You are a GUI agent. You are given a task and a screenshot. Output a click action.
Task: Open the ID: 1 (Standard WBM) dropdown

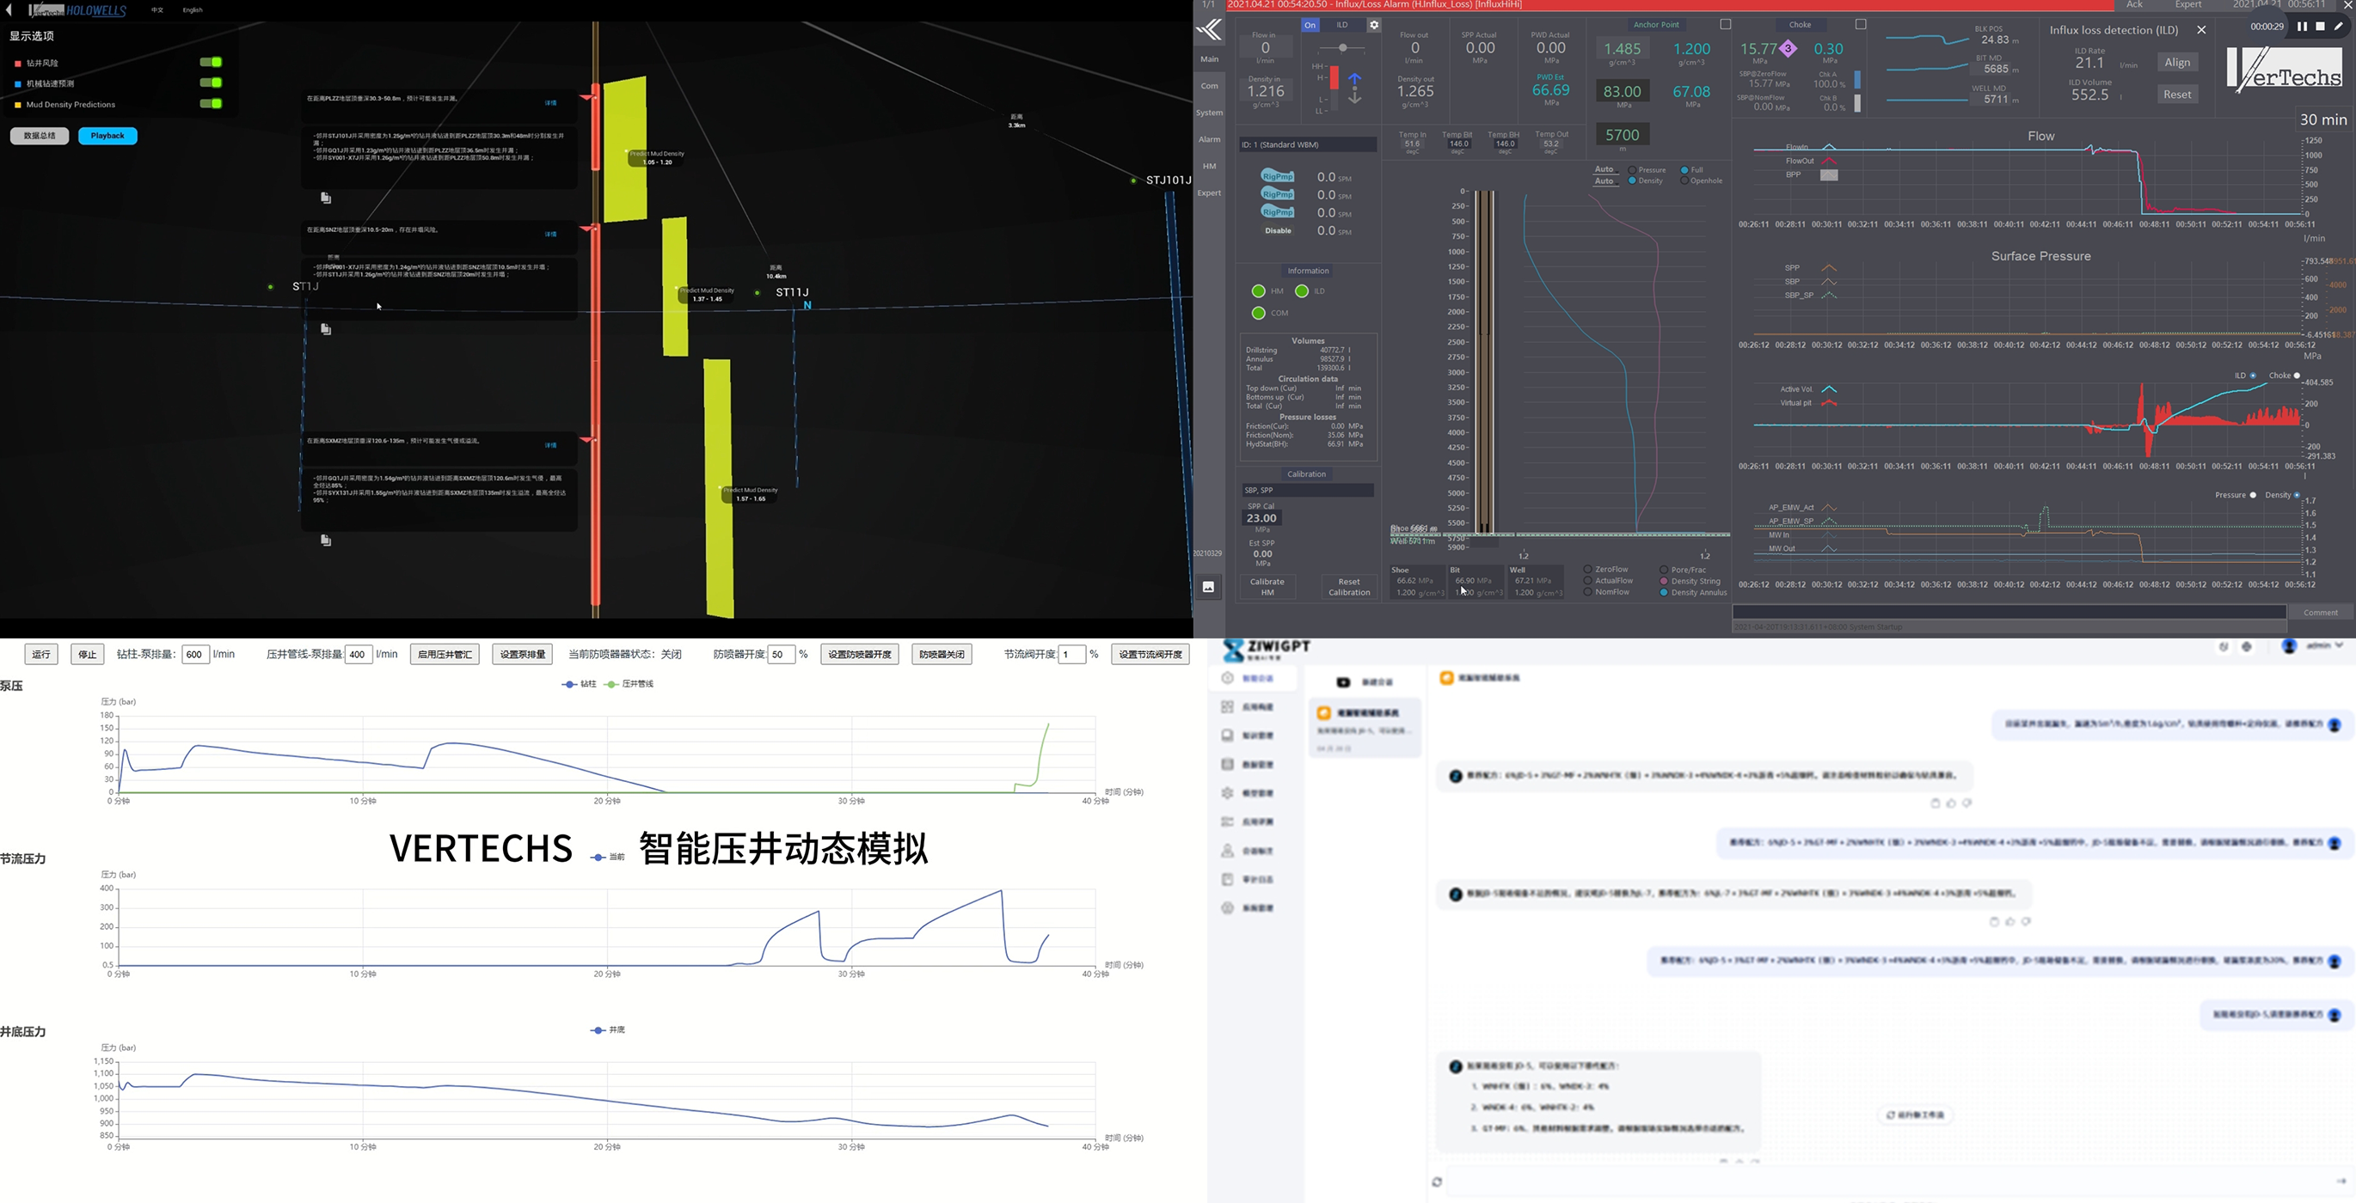click(x=1307, y=144)
